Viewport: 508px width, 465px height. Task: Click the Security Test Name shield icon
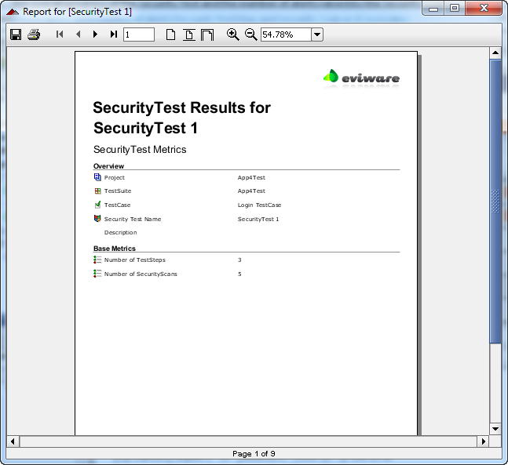[97, 219]
